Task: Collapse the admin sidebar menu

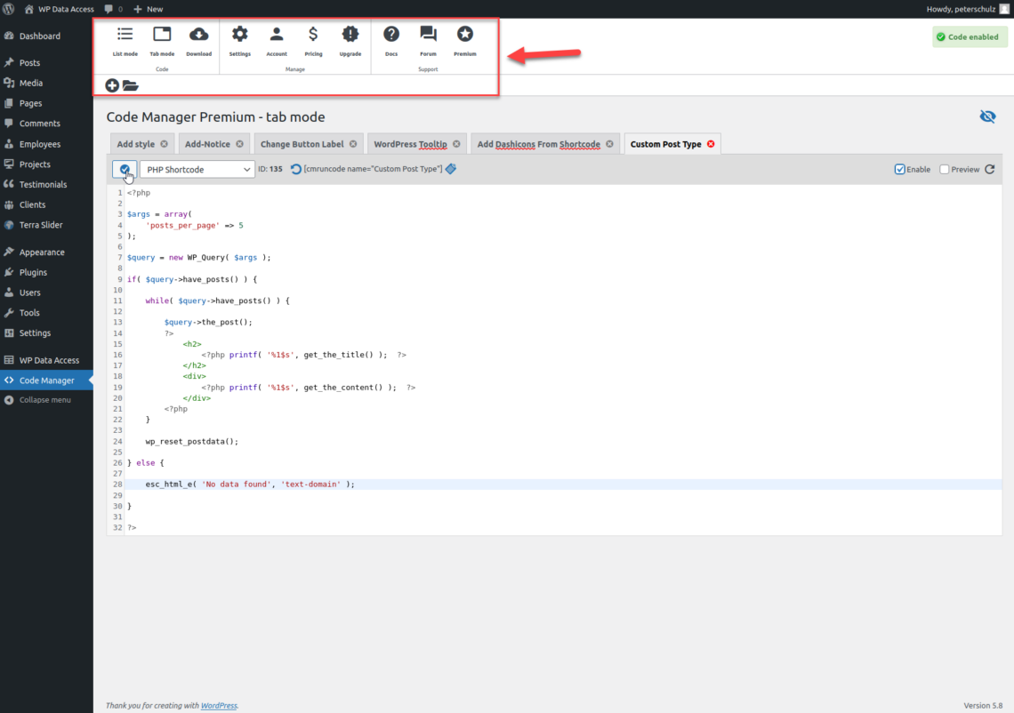Action: point(46,400)
